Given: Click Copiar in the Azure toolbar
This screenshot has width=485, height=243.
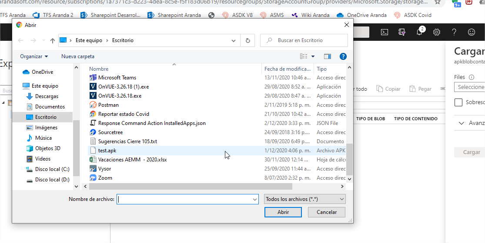Looking at the screenshot, I should [x=388, y=89].
